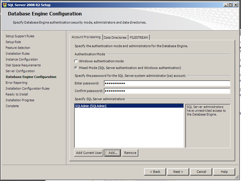Click Installation Configuration Rules step
This screenshot has width=241, height=181.
pos(27,88)
